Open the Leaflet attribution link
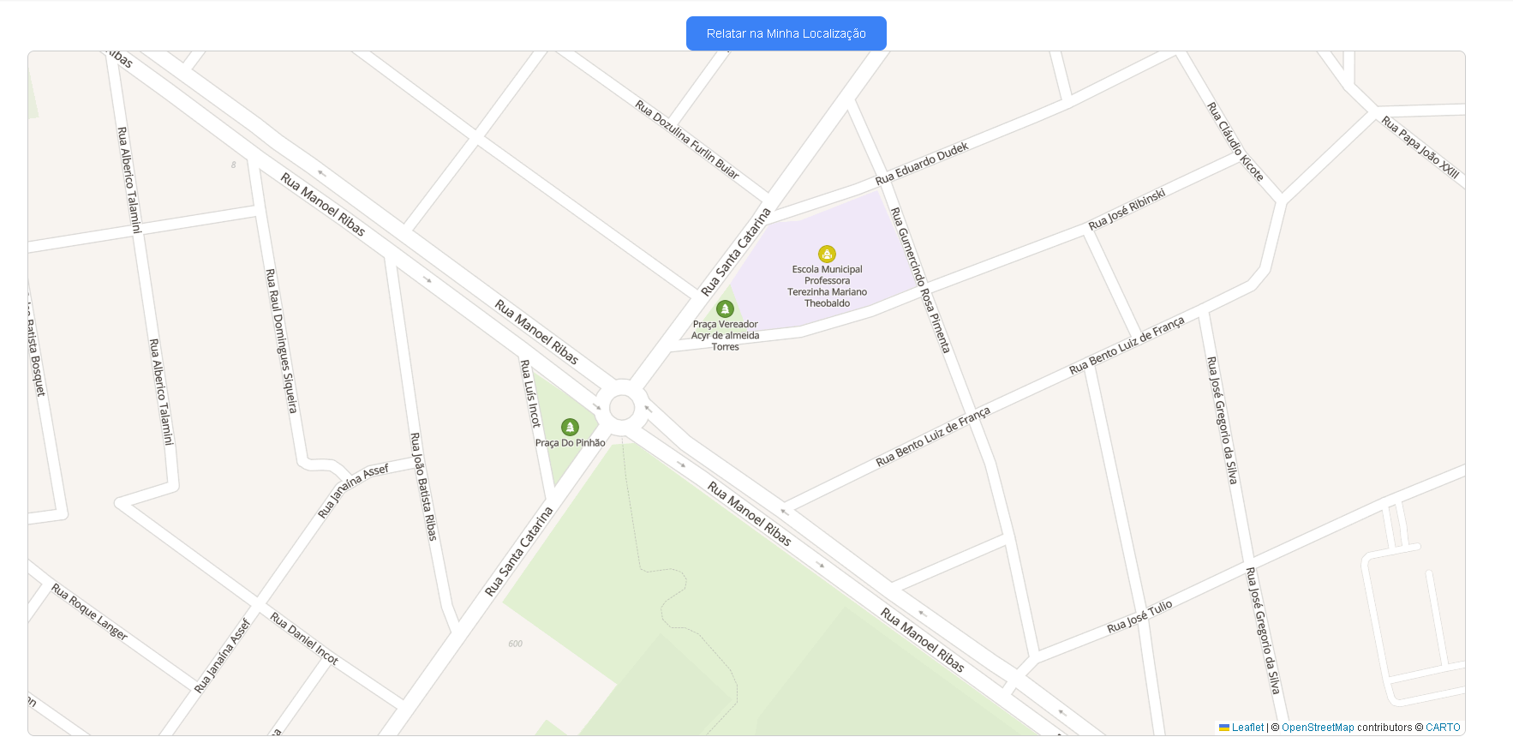1513x743 pixels. [x=1247, y=728]
